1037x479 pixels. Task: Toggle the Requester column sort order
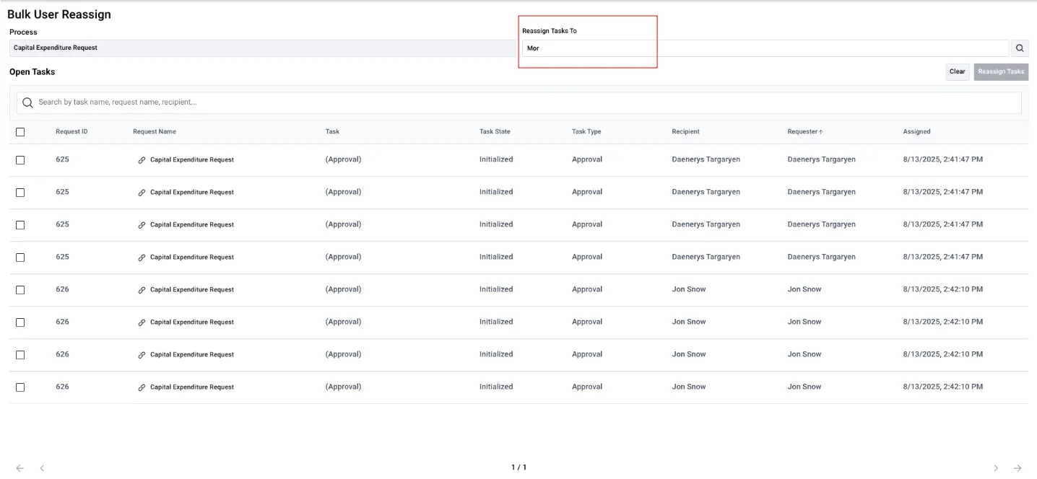(x=805, y=131)
